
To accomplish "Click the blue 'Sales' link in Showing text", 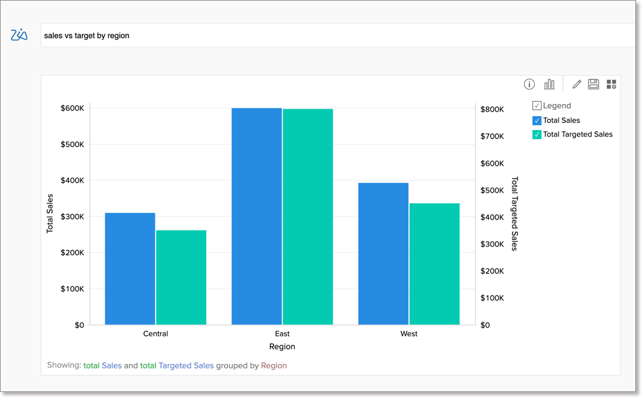I will (x=111, y=365).
